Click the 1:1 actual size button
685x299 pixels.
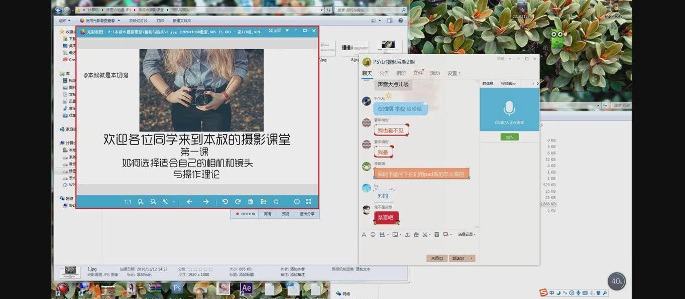click(128, 202)
